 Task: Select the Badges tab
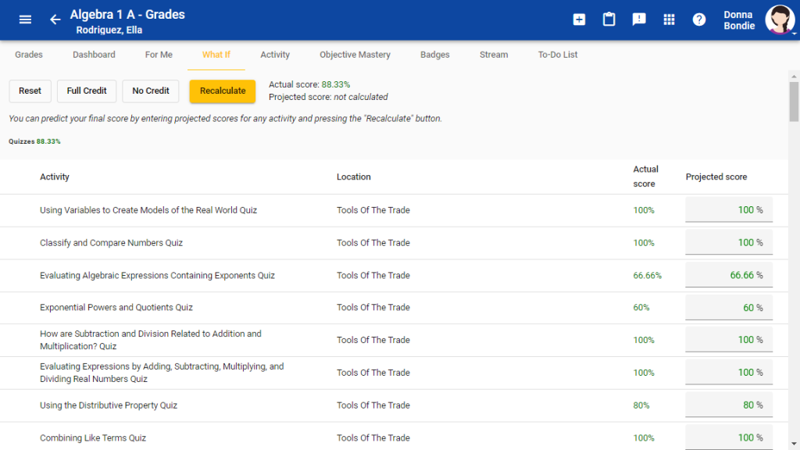pos(435,55)
